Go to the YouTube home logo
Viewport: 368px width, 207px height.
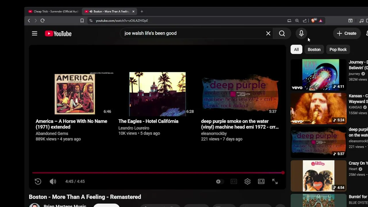58,34
